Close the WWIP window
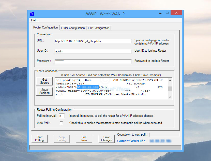The image size is (211, 161). pos(176,13)
